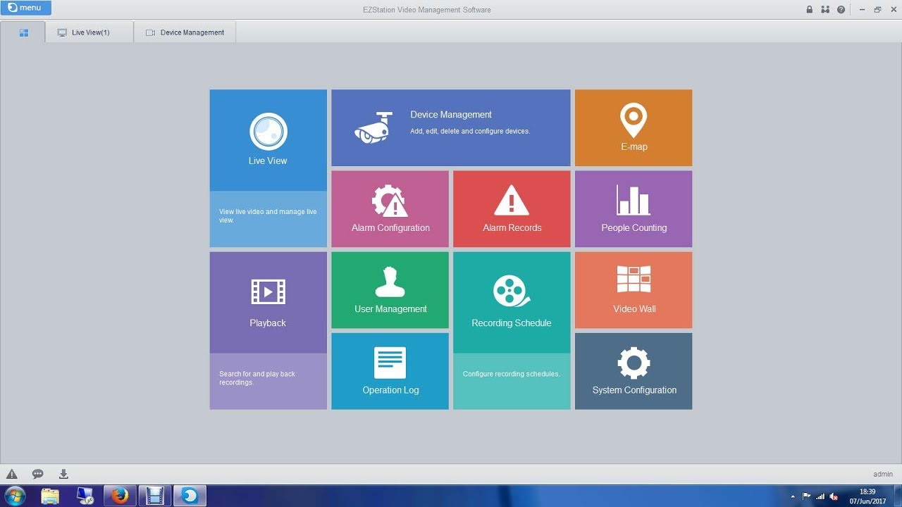The height and width of the screenshot is (507, 902).
Task: Switch to the Live View(1) tab
Action: click(x=89, y=32)
